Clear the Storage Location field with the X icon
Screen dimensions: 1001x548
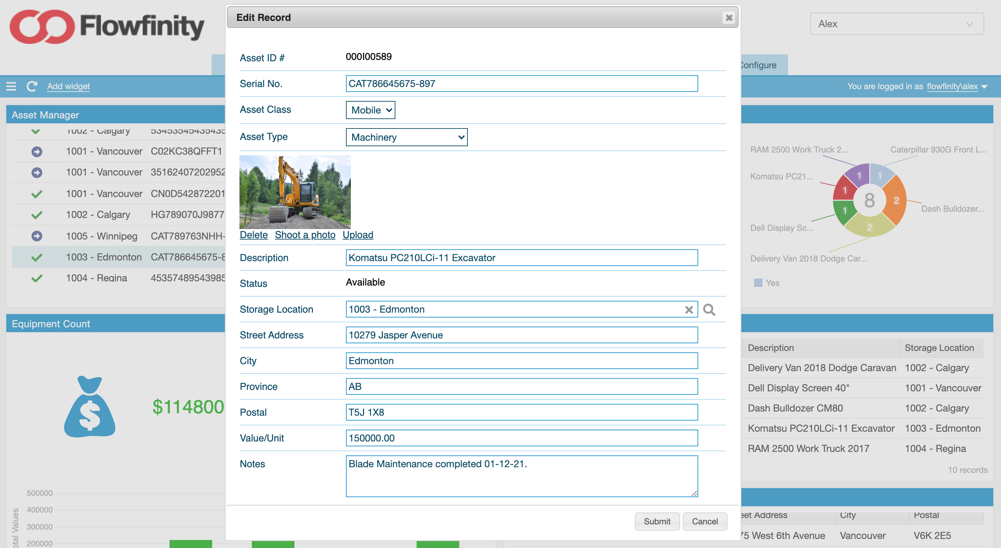click(689, 310)
